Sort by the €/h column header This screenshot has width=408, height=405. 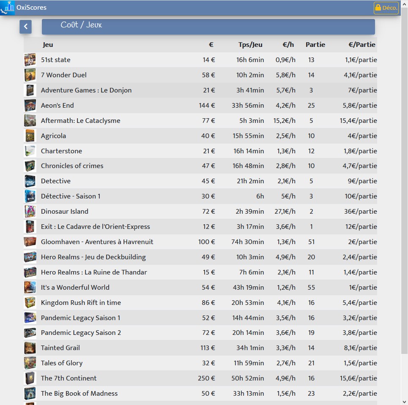click(x=288, y=45)
